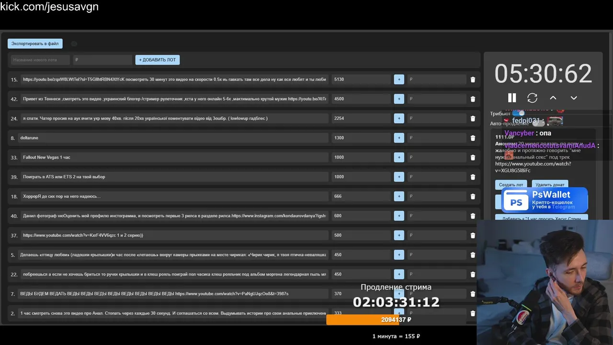Screen dimensions: 613x345
Task: Remove the deltarune lot via trash icon
Action: (x=473, y=138)
